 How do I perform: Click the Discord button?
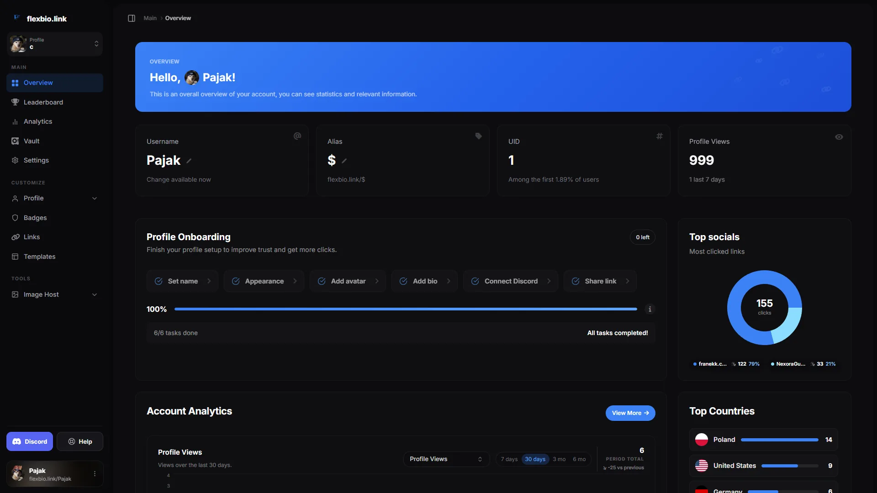tap(30, 442)
